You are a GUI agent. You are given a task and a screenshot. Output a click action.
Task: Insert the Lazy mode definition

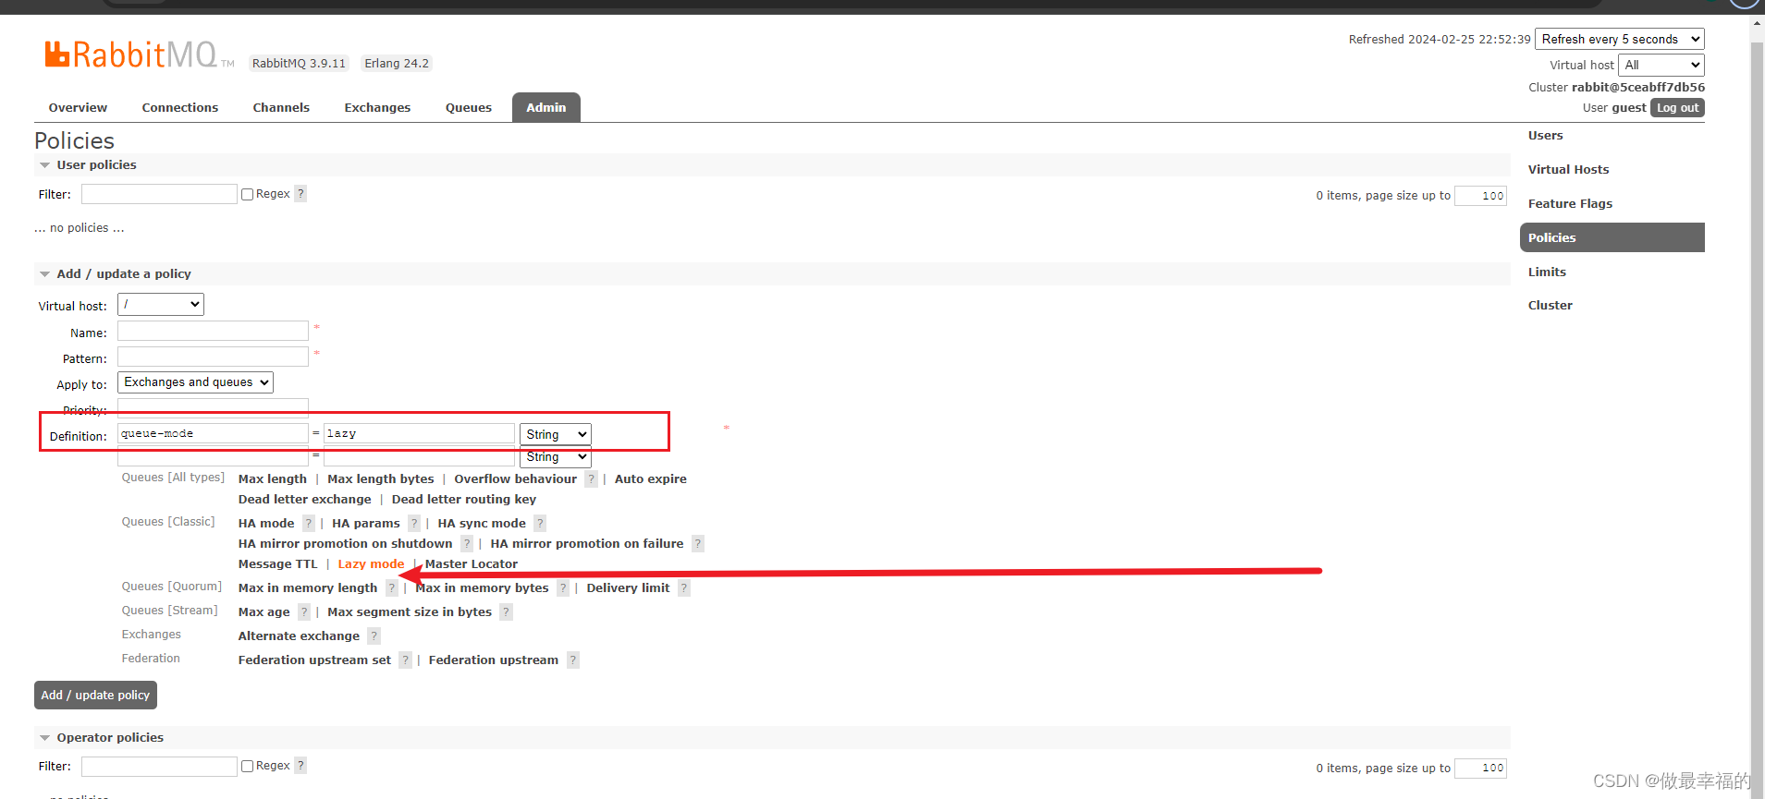[x=371, y=564]
